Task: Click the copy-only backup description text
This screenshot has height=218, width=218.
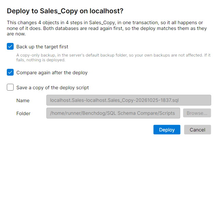Action: coord(113,58)
